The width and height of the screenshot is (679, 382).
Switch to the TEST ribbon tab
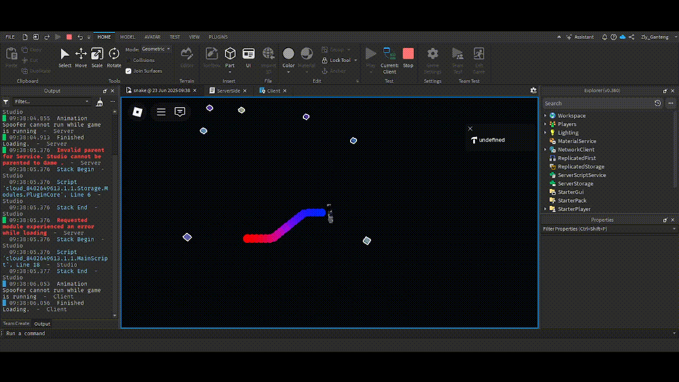point(175,37)
